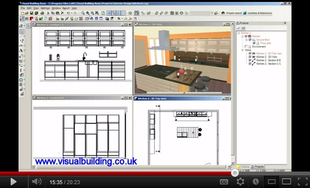The image size is (310, 188).
Task: Click the Print icon in the toolbar
Action: 42,13
